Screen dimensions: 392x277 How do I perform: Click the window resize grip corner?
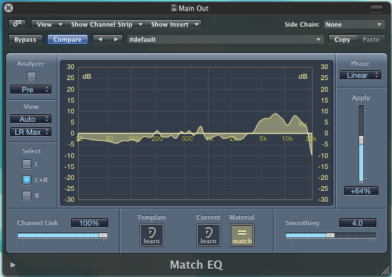[x=386, y=271]
